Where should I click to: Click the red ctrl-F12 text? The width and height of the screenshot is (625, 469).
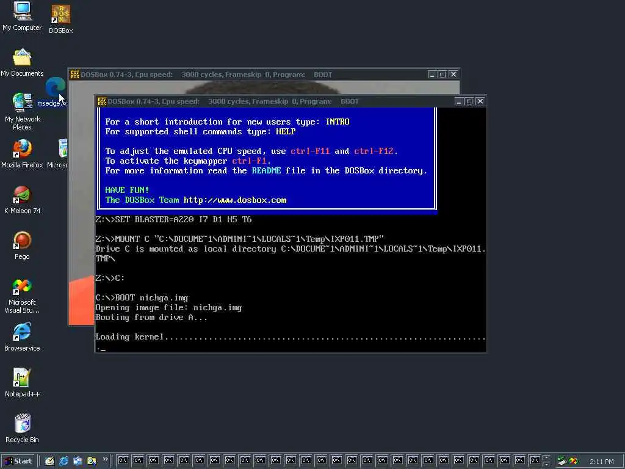374,151
